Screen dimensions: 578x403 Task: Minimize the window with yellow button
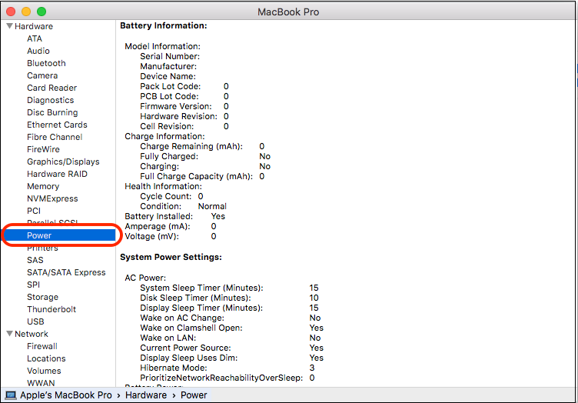(x=26, y=12)
